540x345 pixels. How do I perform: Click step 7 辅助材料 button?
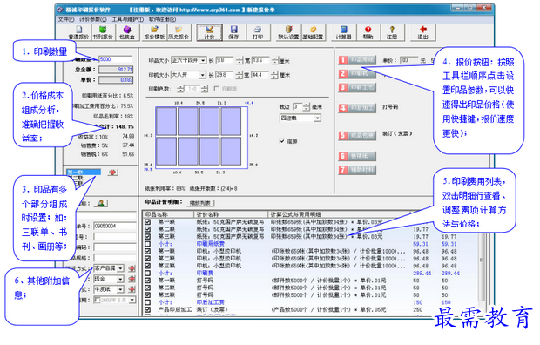357,170
